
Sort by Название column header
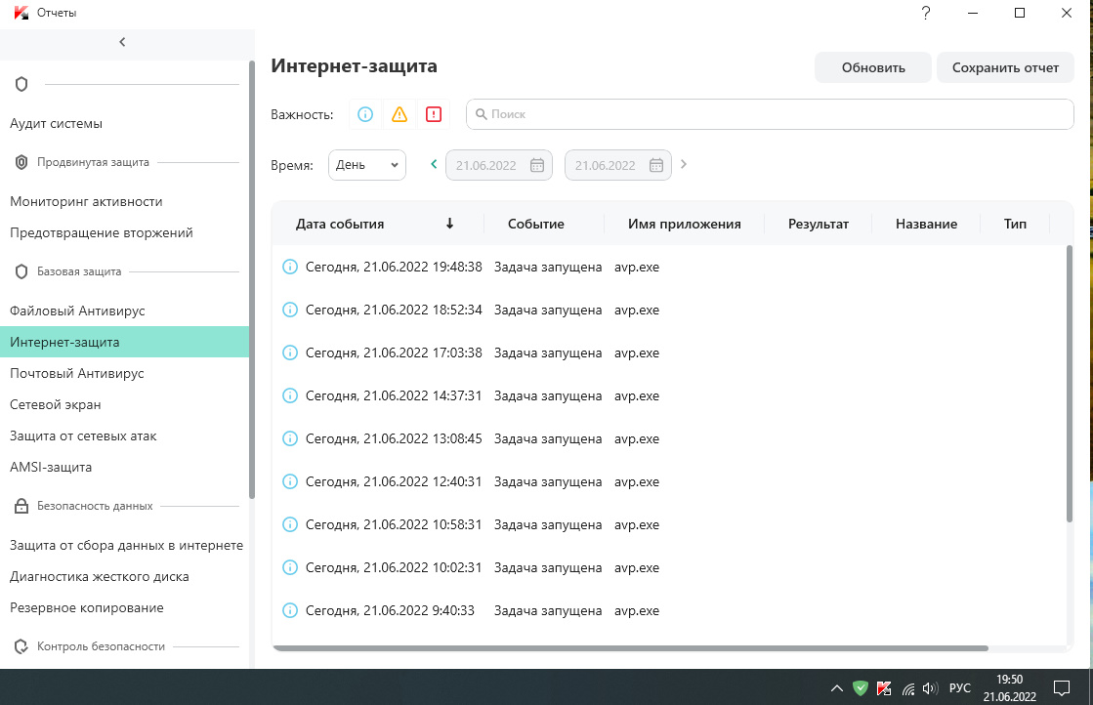click(x=926, y=224)
